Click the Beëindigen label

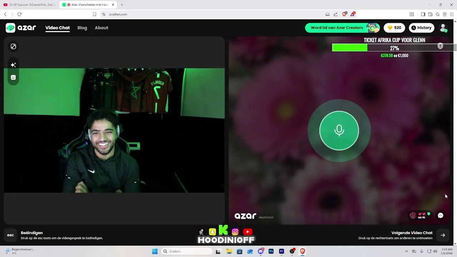32,233
